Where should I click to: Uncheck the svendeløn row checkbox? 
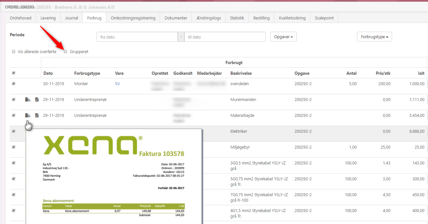14,84
